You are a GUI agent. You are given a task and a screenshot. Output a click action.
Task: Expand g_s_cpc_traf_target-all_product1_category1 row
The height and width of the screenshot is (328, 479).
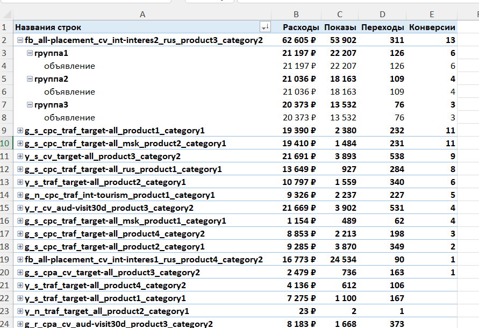click(x=20, y=131)
